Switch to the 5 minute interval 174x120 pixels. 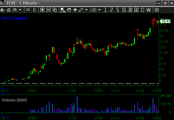pyautogui.click(x=118, y=10)
